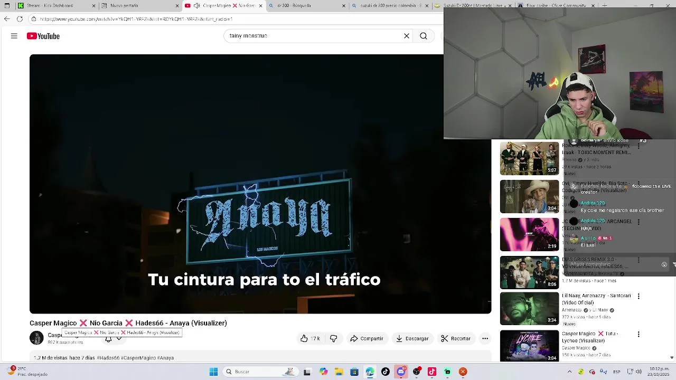Open the 3:04 cowboy hat video thumbnail
This screenshot has width=676, height=380.
(x=529, y=196)
